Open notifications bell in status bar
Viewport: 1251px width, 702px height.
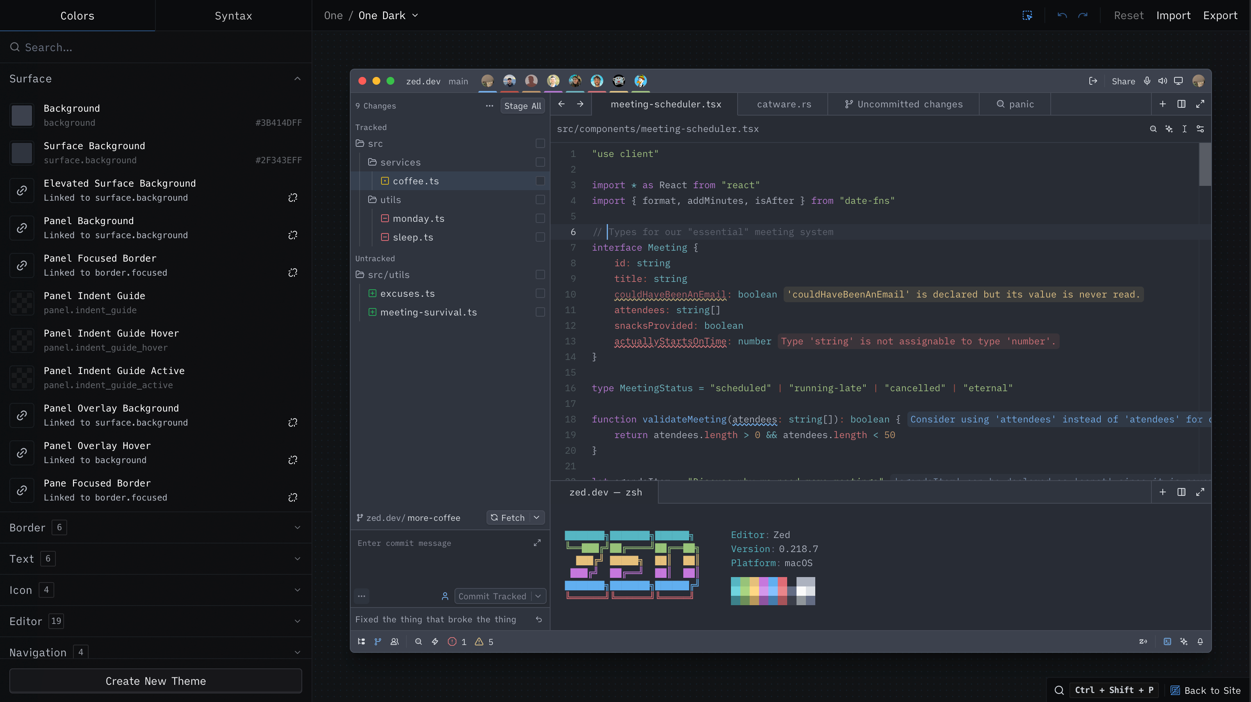(1200, 641)
